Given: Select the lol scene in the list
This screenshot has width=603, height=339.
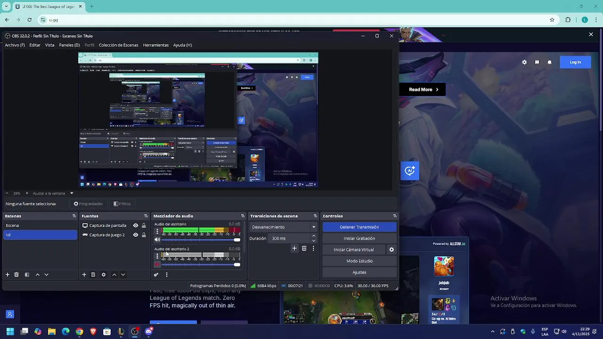Looking at the screenshot, I should (40, 235).
